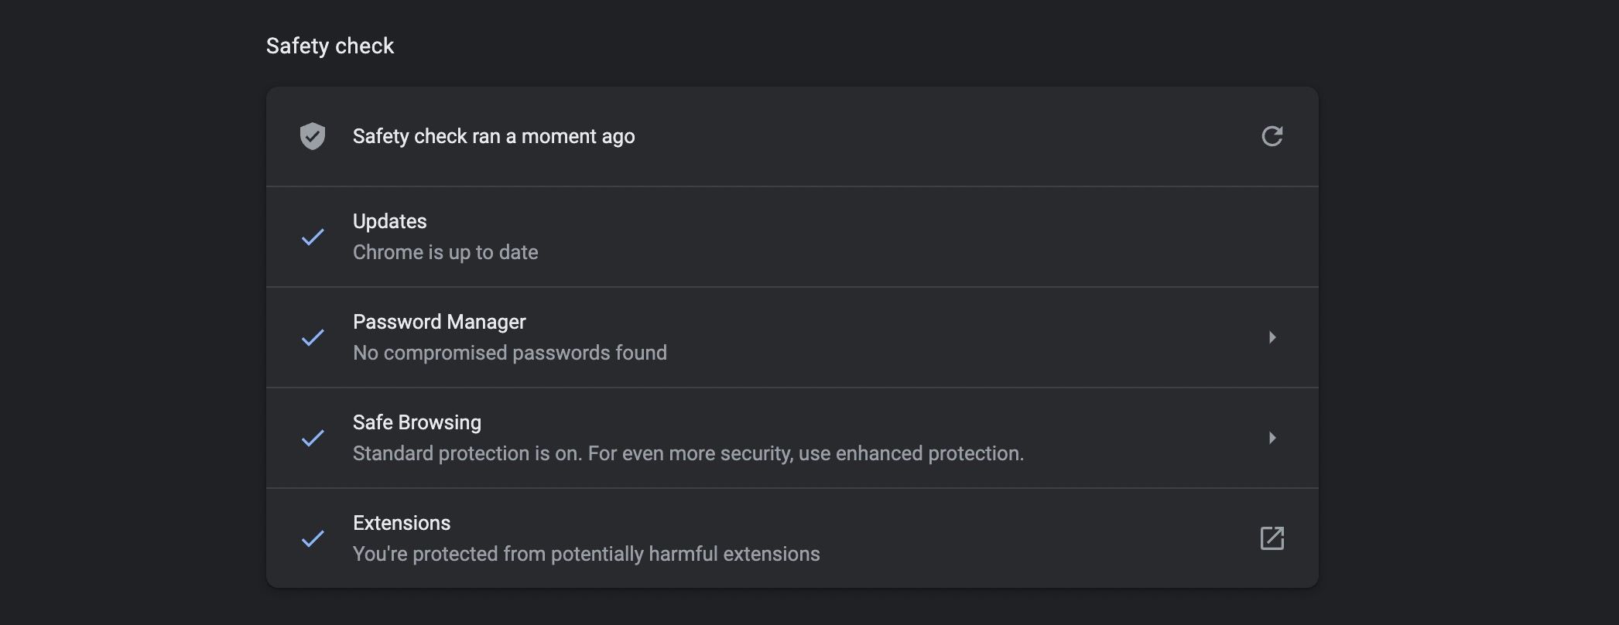Open Extensions via the external link icon
This screenshot has width=1619, height=625.
coord(1273,538)
